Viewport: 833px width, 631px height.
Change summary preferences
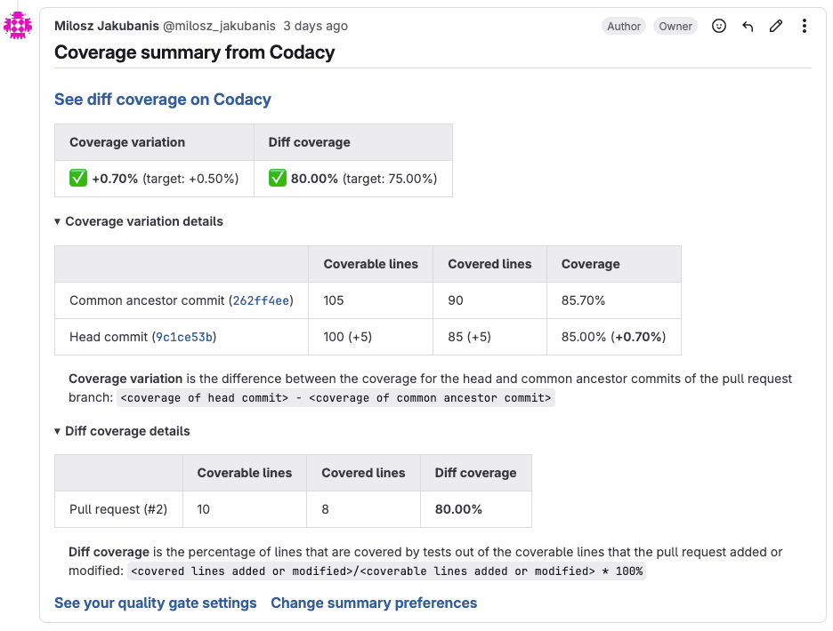(x=374, y=603)
